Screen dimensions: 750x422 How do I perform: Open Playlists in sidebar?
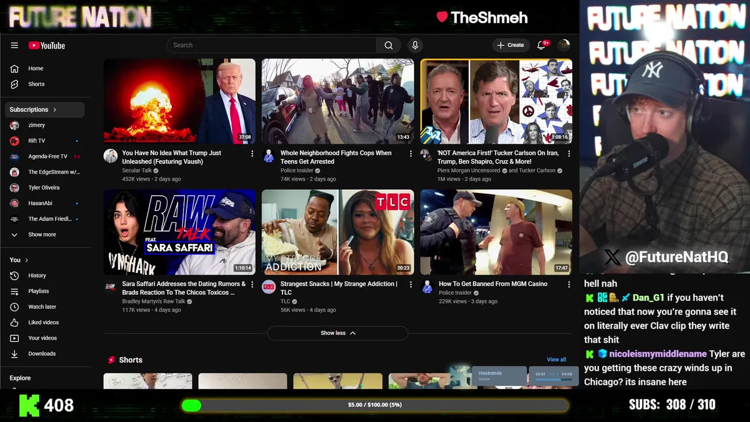[x=45, y=291]
